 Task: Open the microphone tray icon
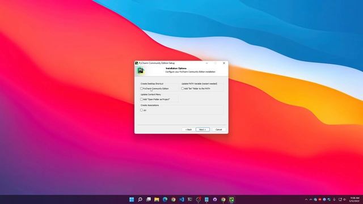[x=334, y=199]
